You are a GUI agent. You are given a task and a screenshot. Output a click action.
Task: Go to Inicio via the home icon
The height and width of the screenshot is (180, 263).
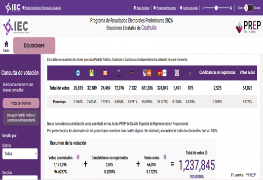point(6,46)
